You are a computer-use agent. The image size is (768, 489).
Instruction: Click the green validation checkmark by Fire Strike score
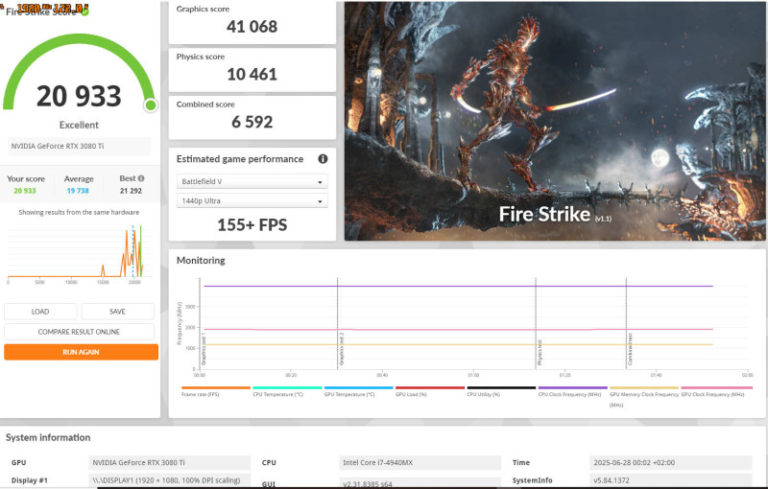click(x=84, y=12)
